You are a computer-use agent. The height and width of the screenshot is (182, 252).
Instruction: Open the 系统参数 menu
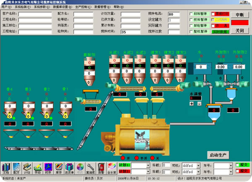pos(42,7)
